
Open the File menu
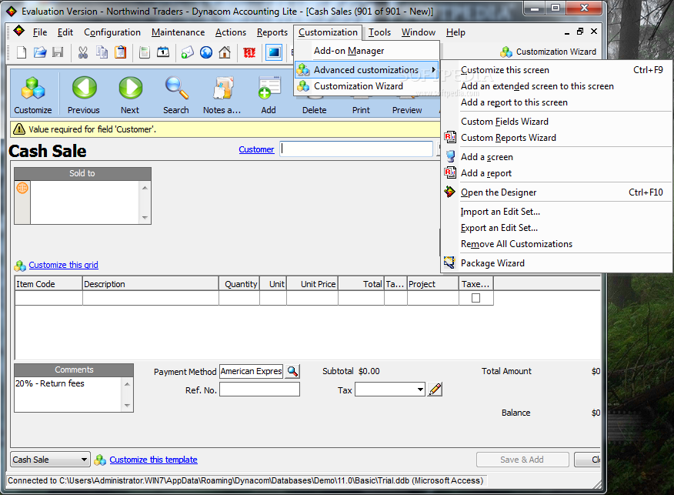tap(39, 32)
